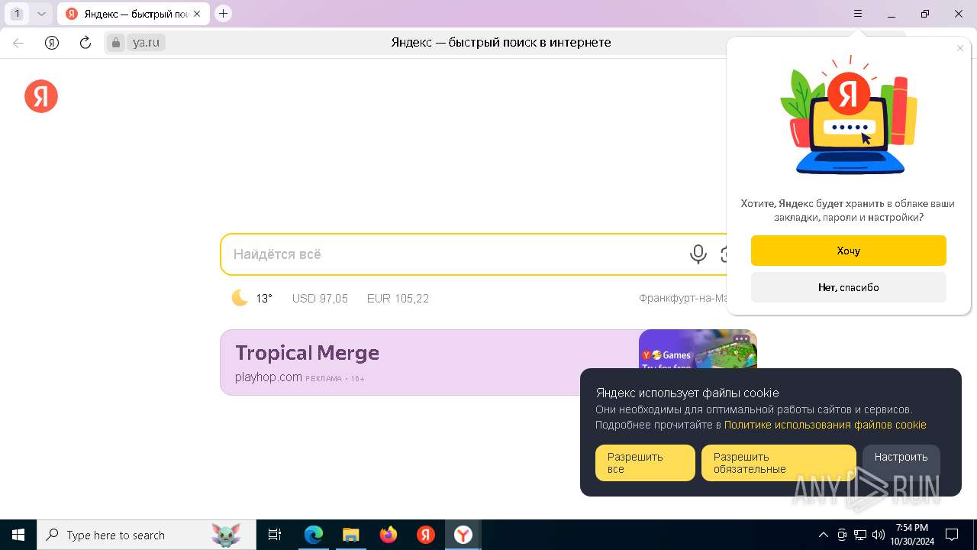The height and width of the screenshot is (550, 977).
Task: Click the EUR 105,22 exchange rate
Action: [398, 299]
